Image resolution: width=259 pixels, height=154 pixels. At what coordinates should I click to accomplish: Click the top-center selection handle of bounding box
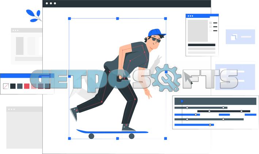118,19
